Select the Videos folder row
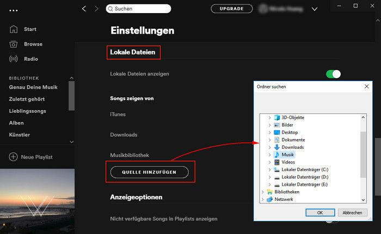The width and height of the screenshot is (381, 234). pyautogui.click(x=288, y=162)
